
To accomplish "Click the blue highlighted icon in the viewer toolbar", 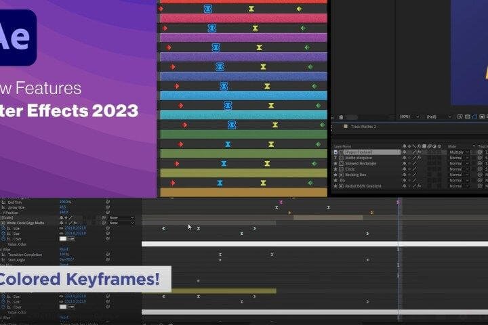I will click(x=474, y=116).
